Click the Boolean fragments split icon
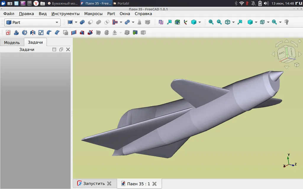303x189 pixels. (x=127, y=22)
